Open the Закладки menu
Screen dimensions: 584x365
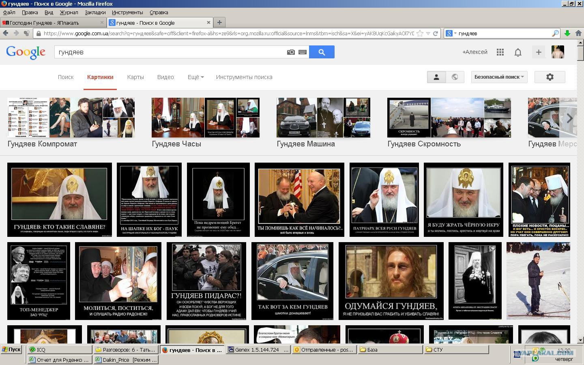click(x=95, y=13)
